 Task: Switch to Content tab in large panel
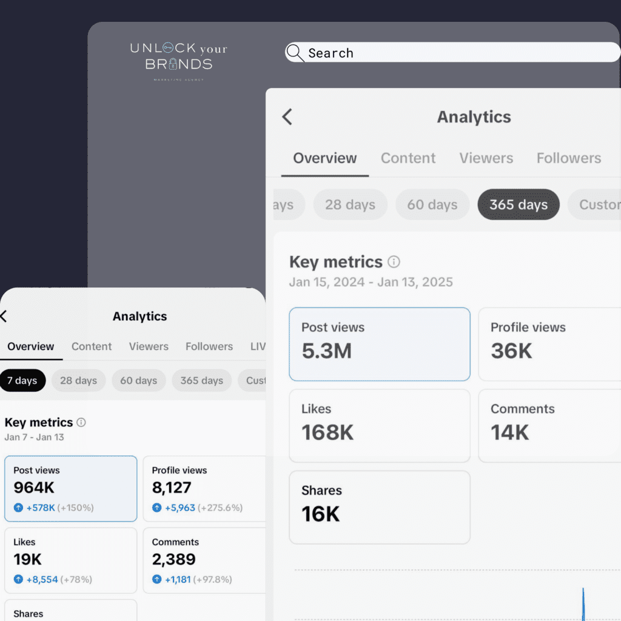tap(408, 158)
